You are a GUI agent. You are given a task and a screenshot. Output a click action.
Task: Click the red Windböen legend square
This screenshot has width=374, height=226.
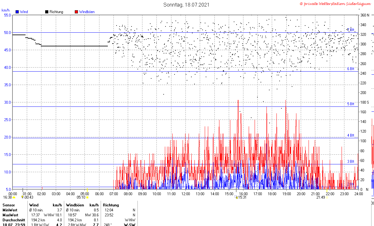tap(76, 12)
